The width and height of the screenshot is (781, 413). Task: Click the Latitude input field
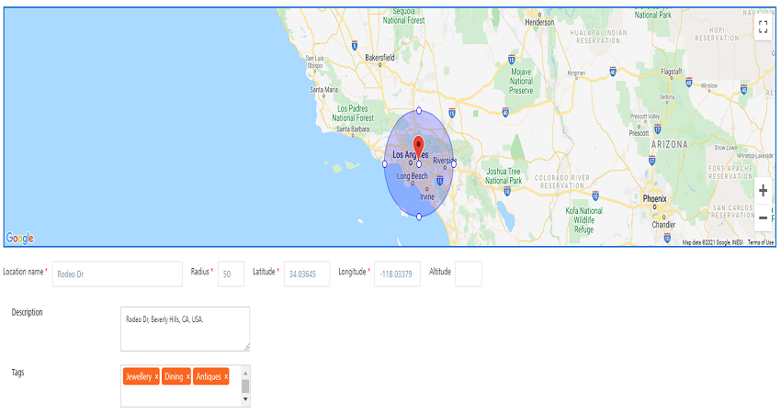(307, 273)
